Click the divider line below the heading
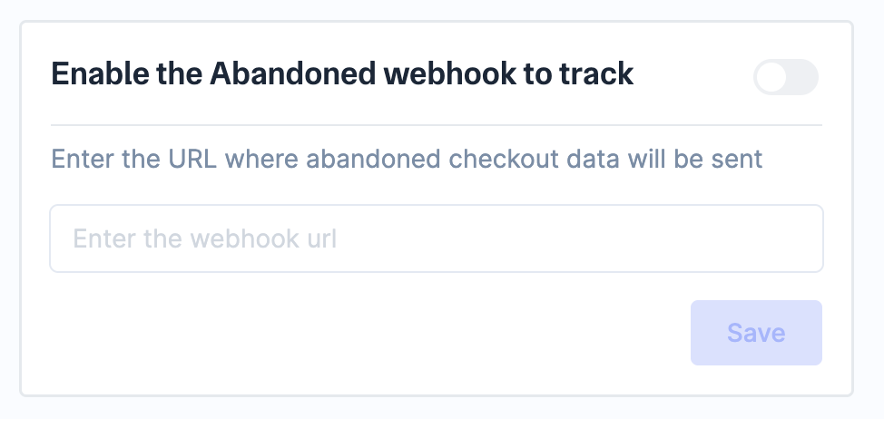 tap(436, 124)
